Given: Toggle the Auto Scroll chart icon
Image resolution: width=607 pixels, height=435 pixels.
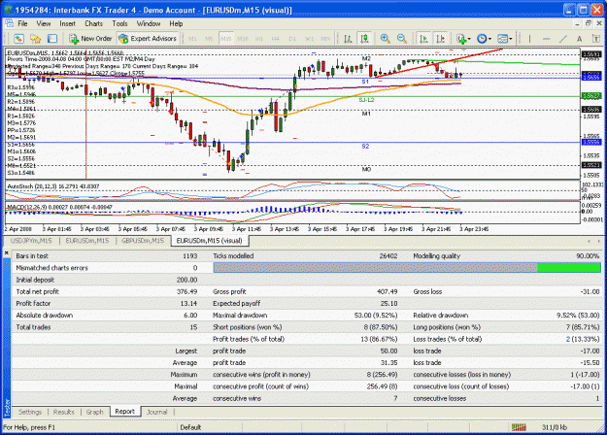Looking at the screenshot, I should tap(423, 38).
